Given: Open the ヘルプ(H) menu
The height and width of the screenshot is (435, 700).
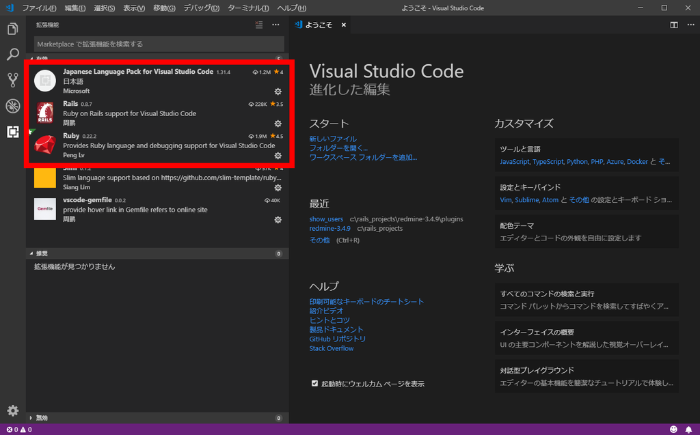Looking at the screenshot, I should pyautogui.click(x=291, y=8).
